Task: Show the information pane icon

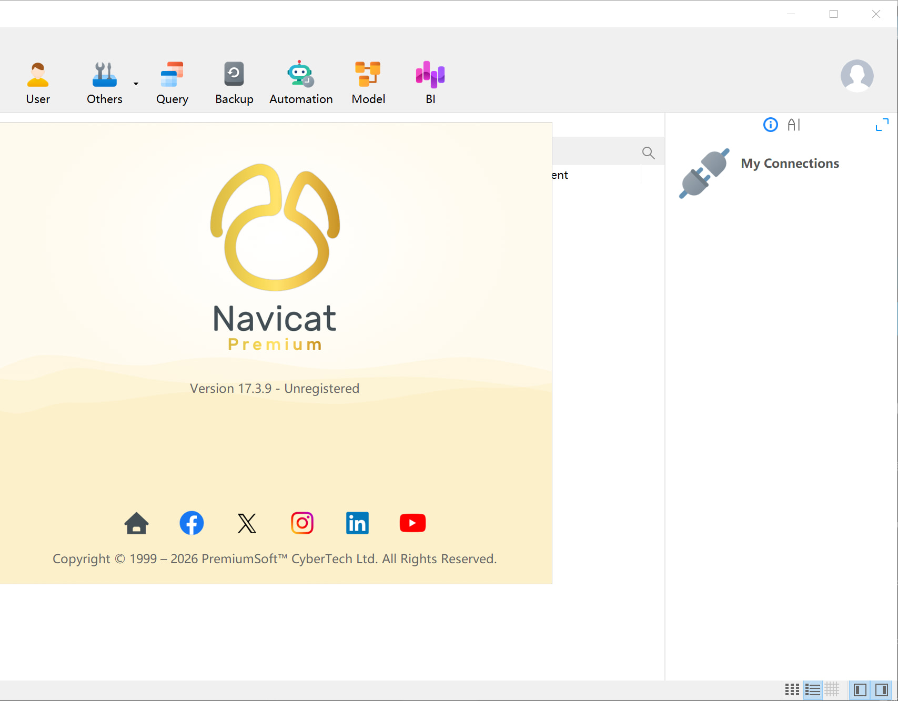Action: pyautogui.click(x=771, y=125)
